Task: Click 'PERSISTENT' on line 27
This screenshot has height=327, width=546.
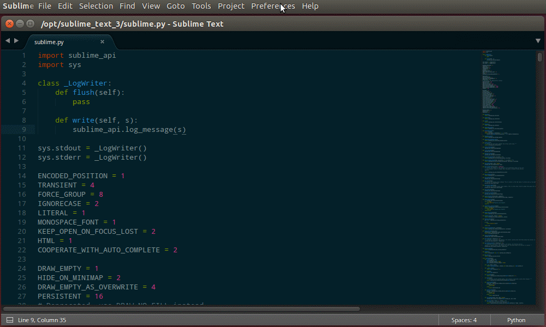Action: [60, 296]
